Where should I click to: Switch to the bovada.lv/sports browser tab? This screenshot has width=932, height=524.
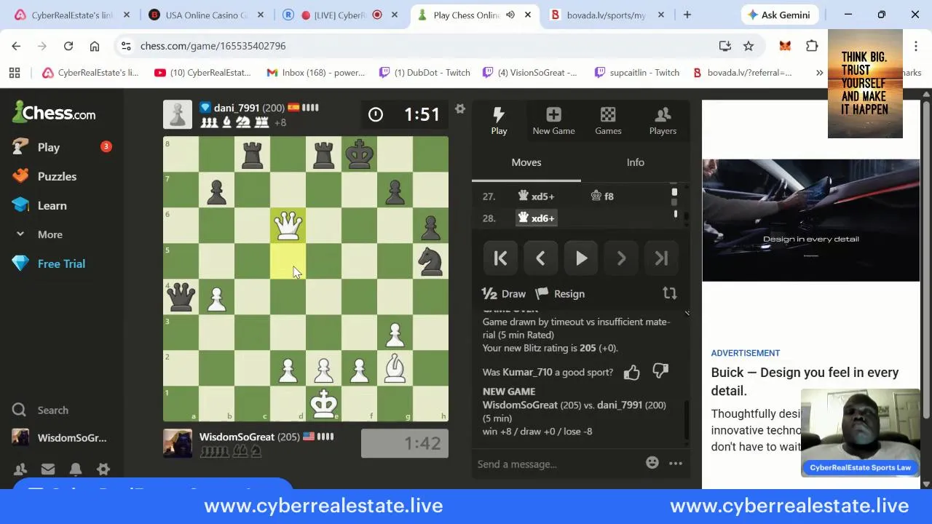click(606, 15)
